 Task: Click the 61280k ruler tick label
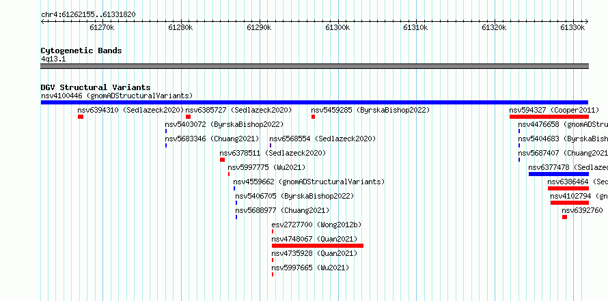[181, 27]
